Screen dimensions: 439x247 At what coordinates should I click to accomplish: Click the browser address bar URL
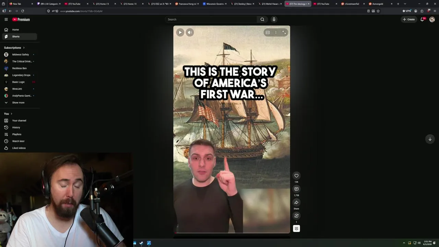(x=81, y=11)
